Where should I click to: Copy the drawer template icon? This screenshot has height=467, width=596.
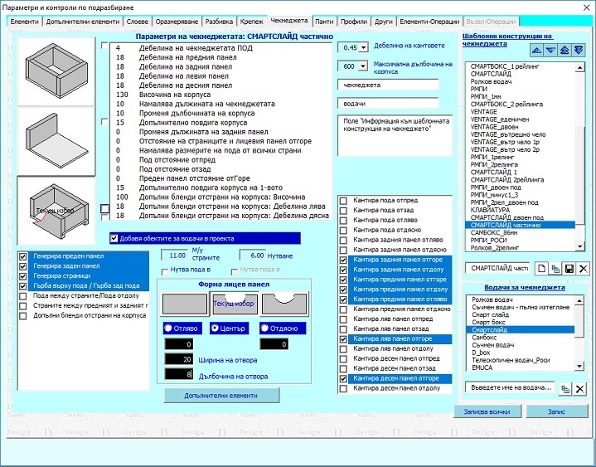coord(555,269)
